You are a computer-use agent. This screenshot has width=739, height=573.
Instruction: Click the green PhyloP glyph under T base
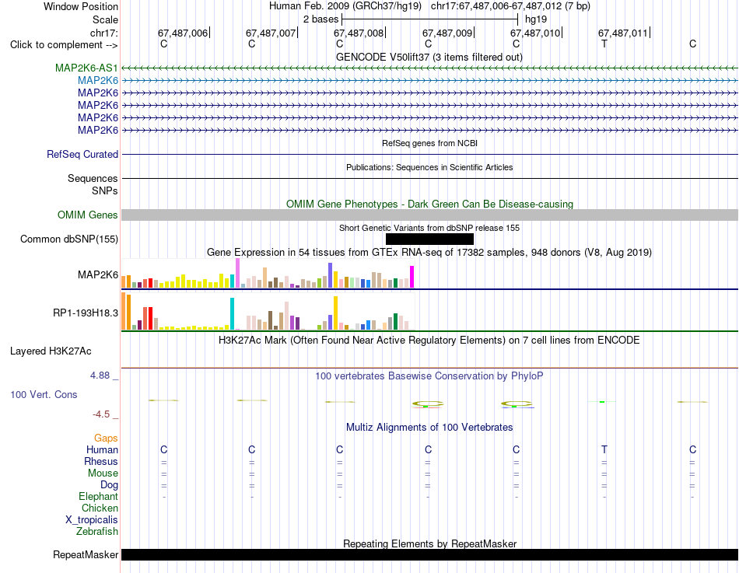pyautogui.click(x=602, y=402)
